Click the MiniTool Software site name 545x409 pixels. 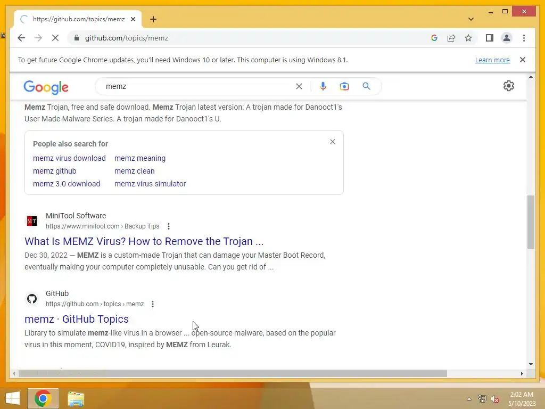pos(76,216)
